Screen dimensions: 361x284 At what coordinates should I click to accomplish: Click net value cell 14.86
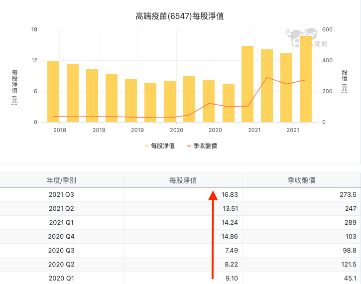click(x=230, y=236)
